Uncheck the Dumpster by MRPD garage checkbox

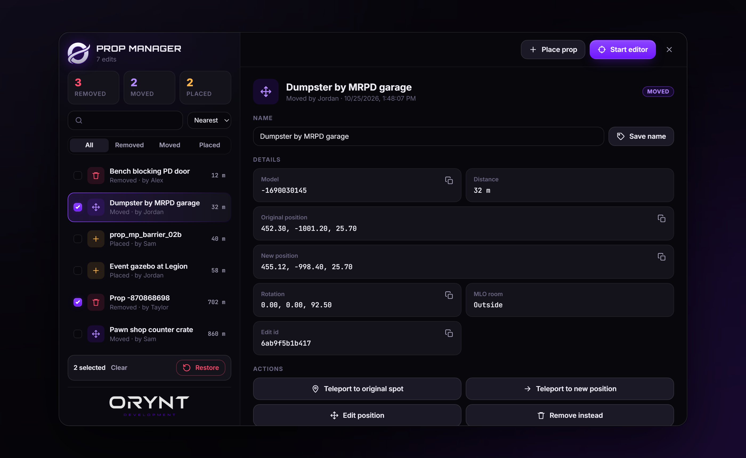tap(78, 207)
